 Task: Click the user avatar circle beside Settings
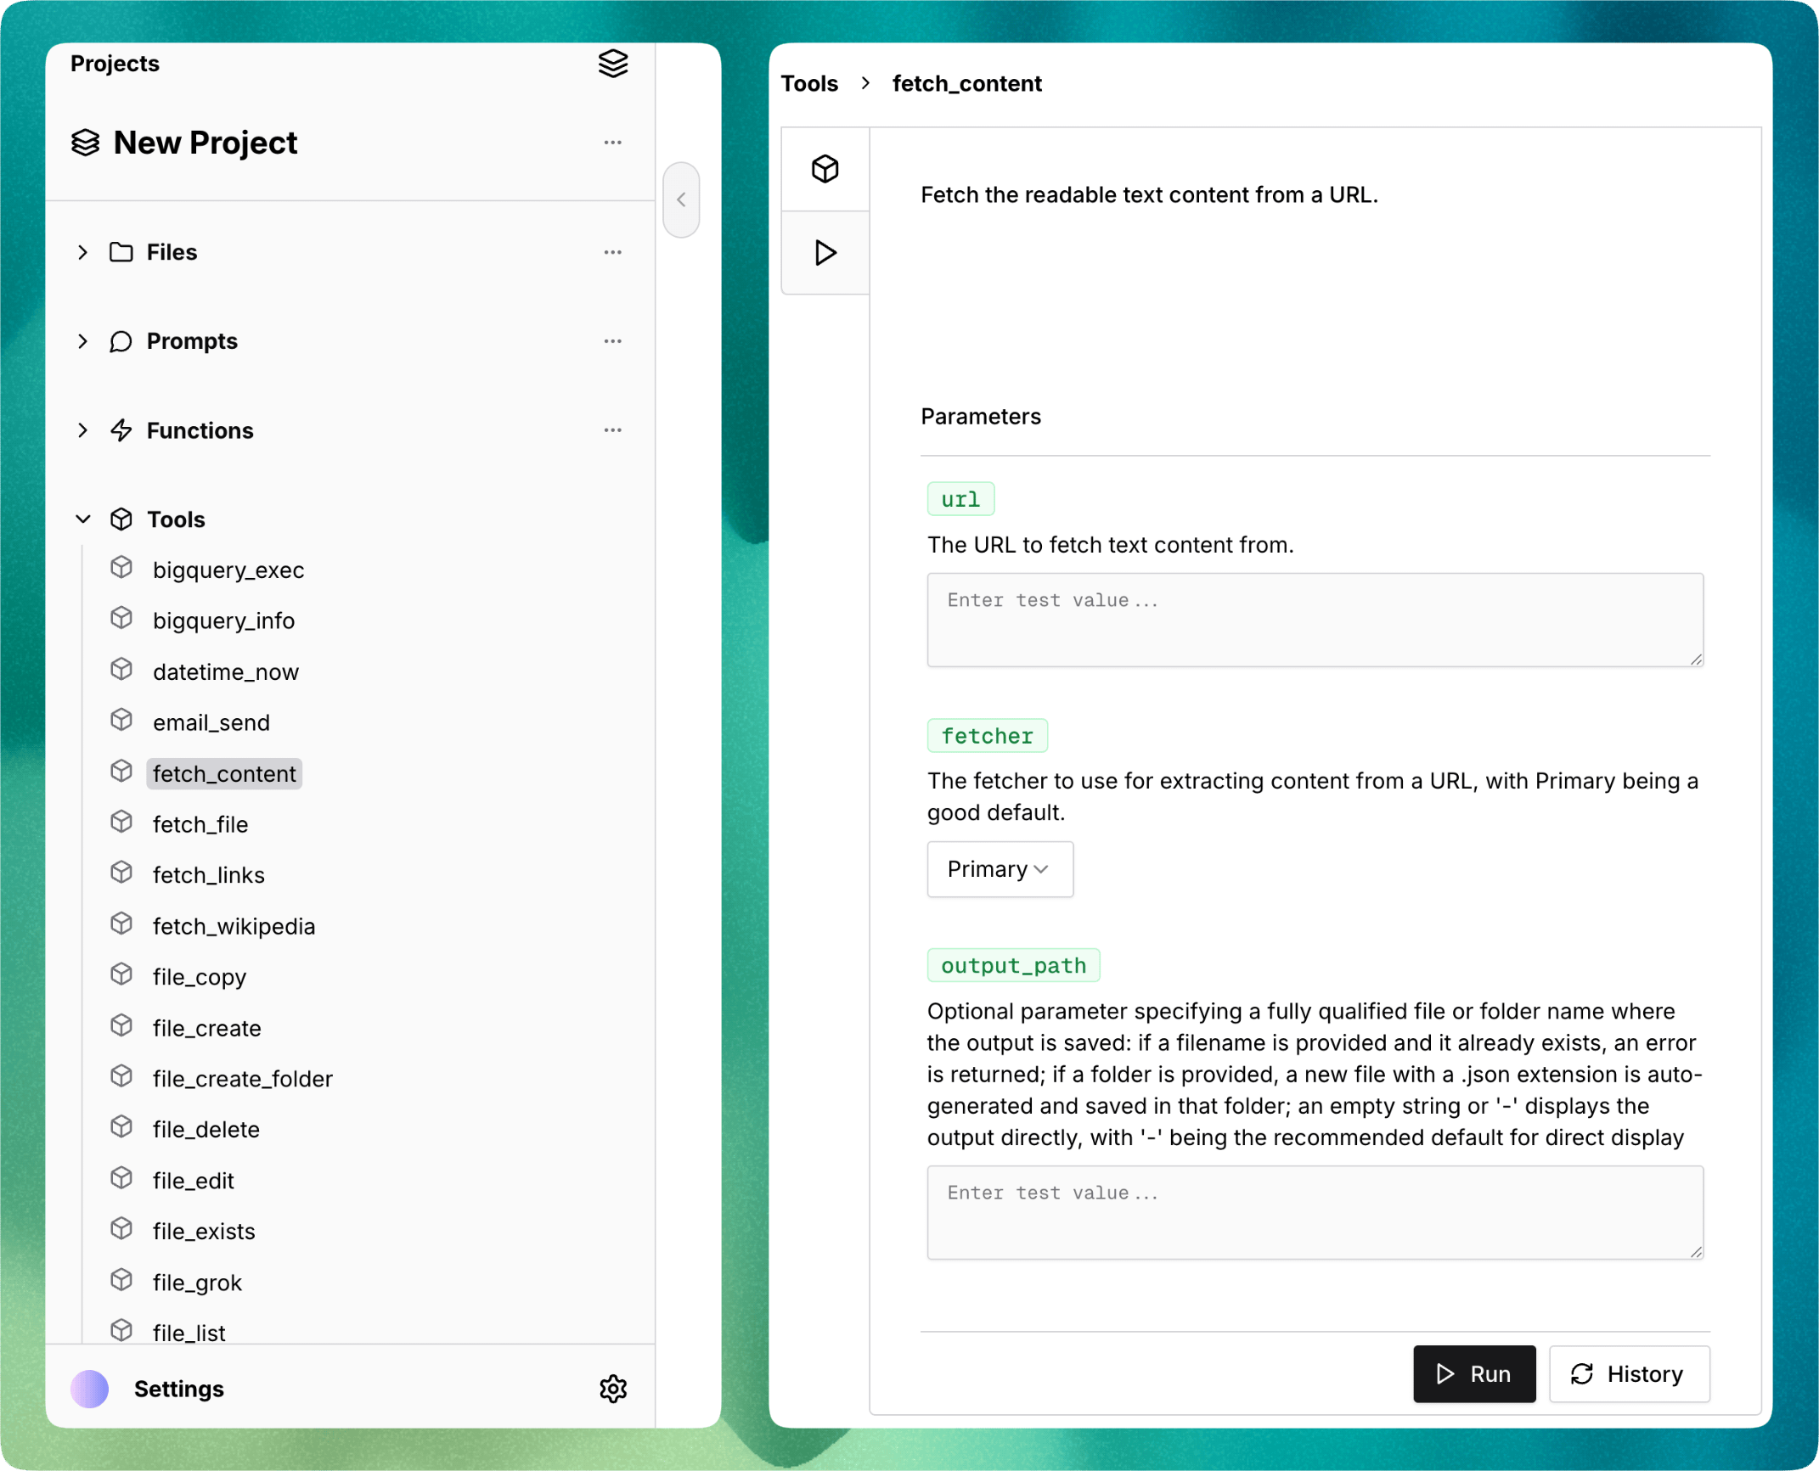(x=90, y=1389)
